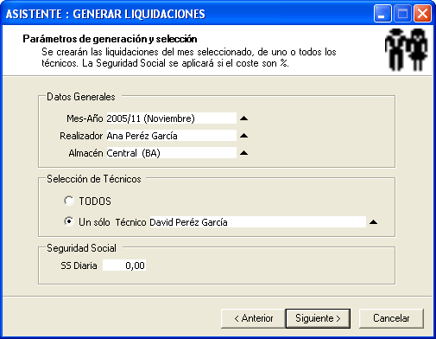Cancel the liquidaciones wizard
Image resolution: width=436 pixels, height=339 pixels.
click(x=391, y=318)
